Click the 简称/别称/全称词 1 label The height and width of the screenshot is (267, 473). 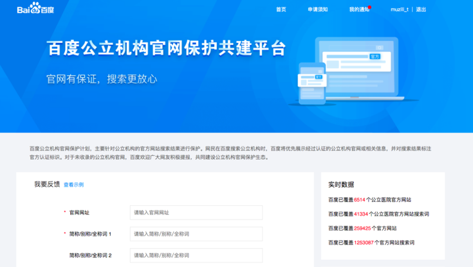[90, 234]
